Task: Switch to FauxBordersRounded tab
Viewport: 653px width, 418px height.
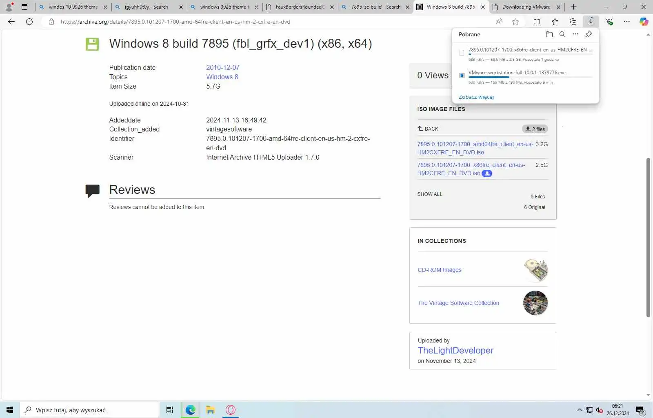Action: click(x=300, y=7)
